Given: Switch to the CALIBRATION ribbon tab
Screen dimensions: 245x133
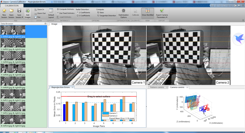Looking at the screenshot, I should click(x=12, y=6).
